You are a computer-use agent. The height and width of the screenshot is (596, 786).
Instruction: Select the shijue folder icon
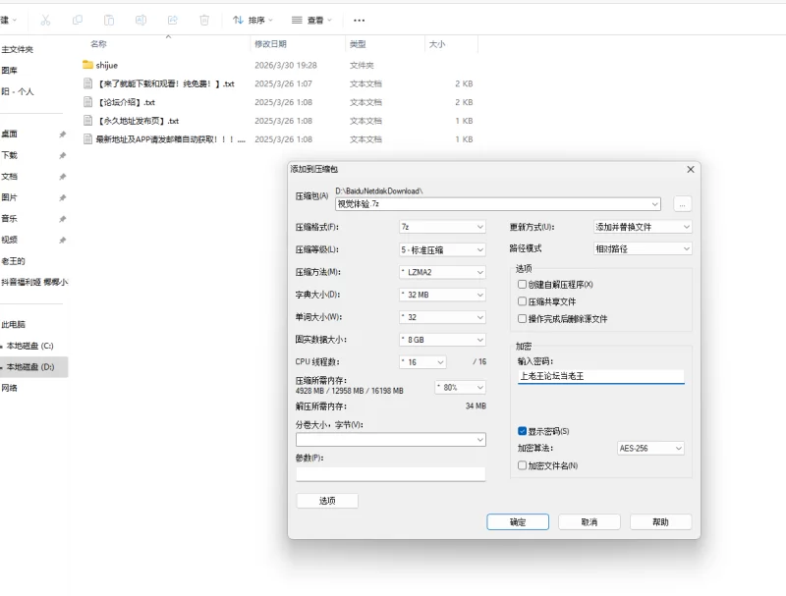click(87, 65)
